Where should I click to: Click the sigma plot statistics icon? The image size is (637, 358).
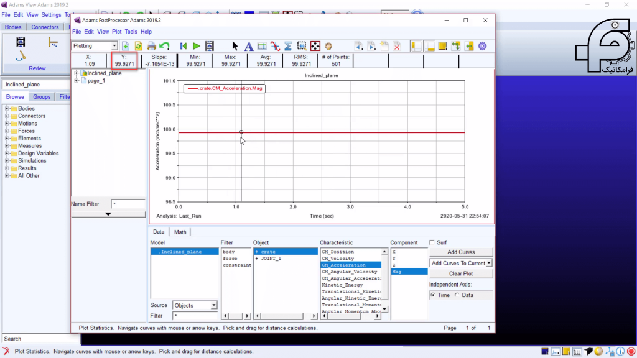[x=288, y=46]
